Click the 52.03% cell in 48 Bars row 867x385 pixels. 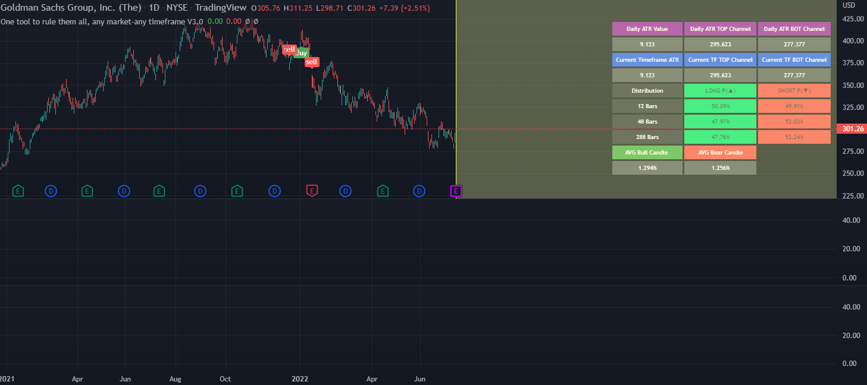[794, 122]
